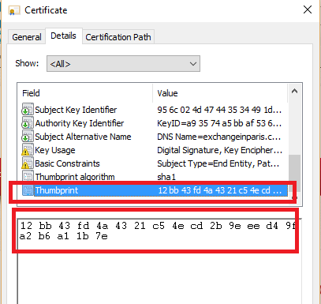Click value '95 6c 02 4d 47 44 35 34 49 1d...'

[x=219, y=110]
